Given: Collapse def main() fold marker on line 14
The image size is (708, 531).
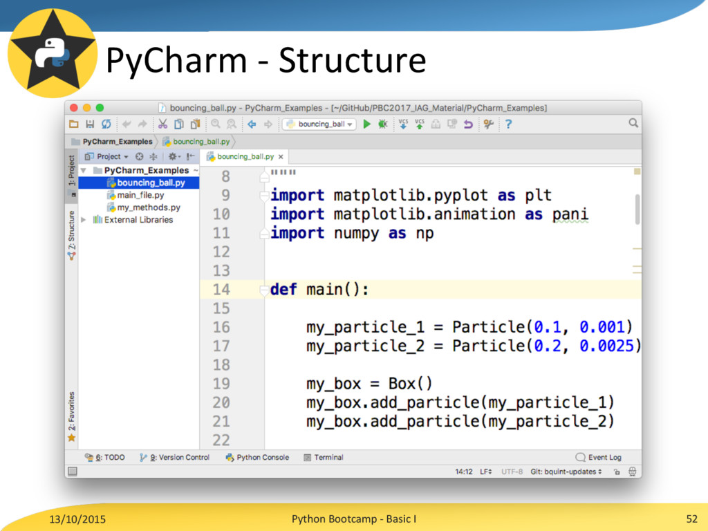Looking at the screenshot, I should [x=264, y=290].
